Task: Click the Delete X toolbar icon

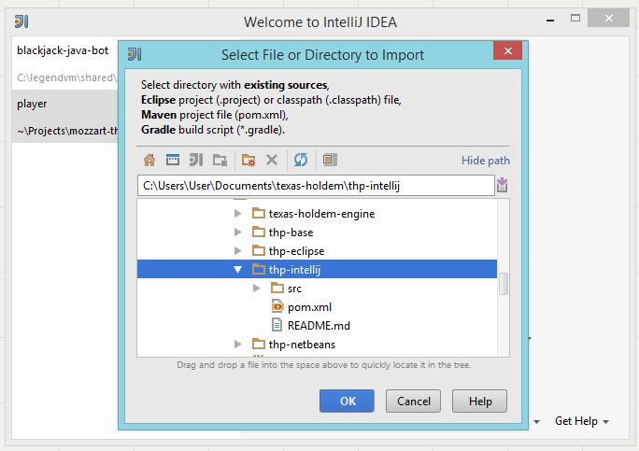Action: click(x=272, y=160)
